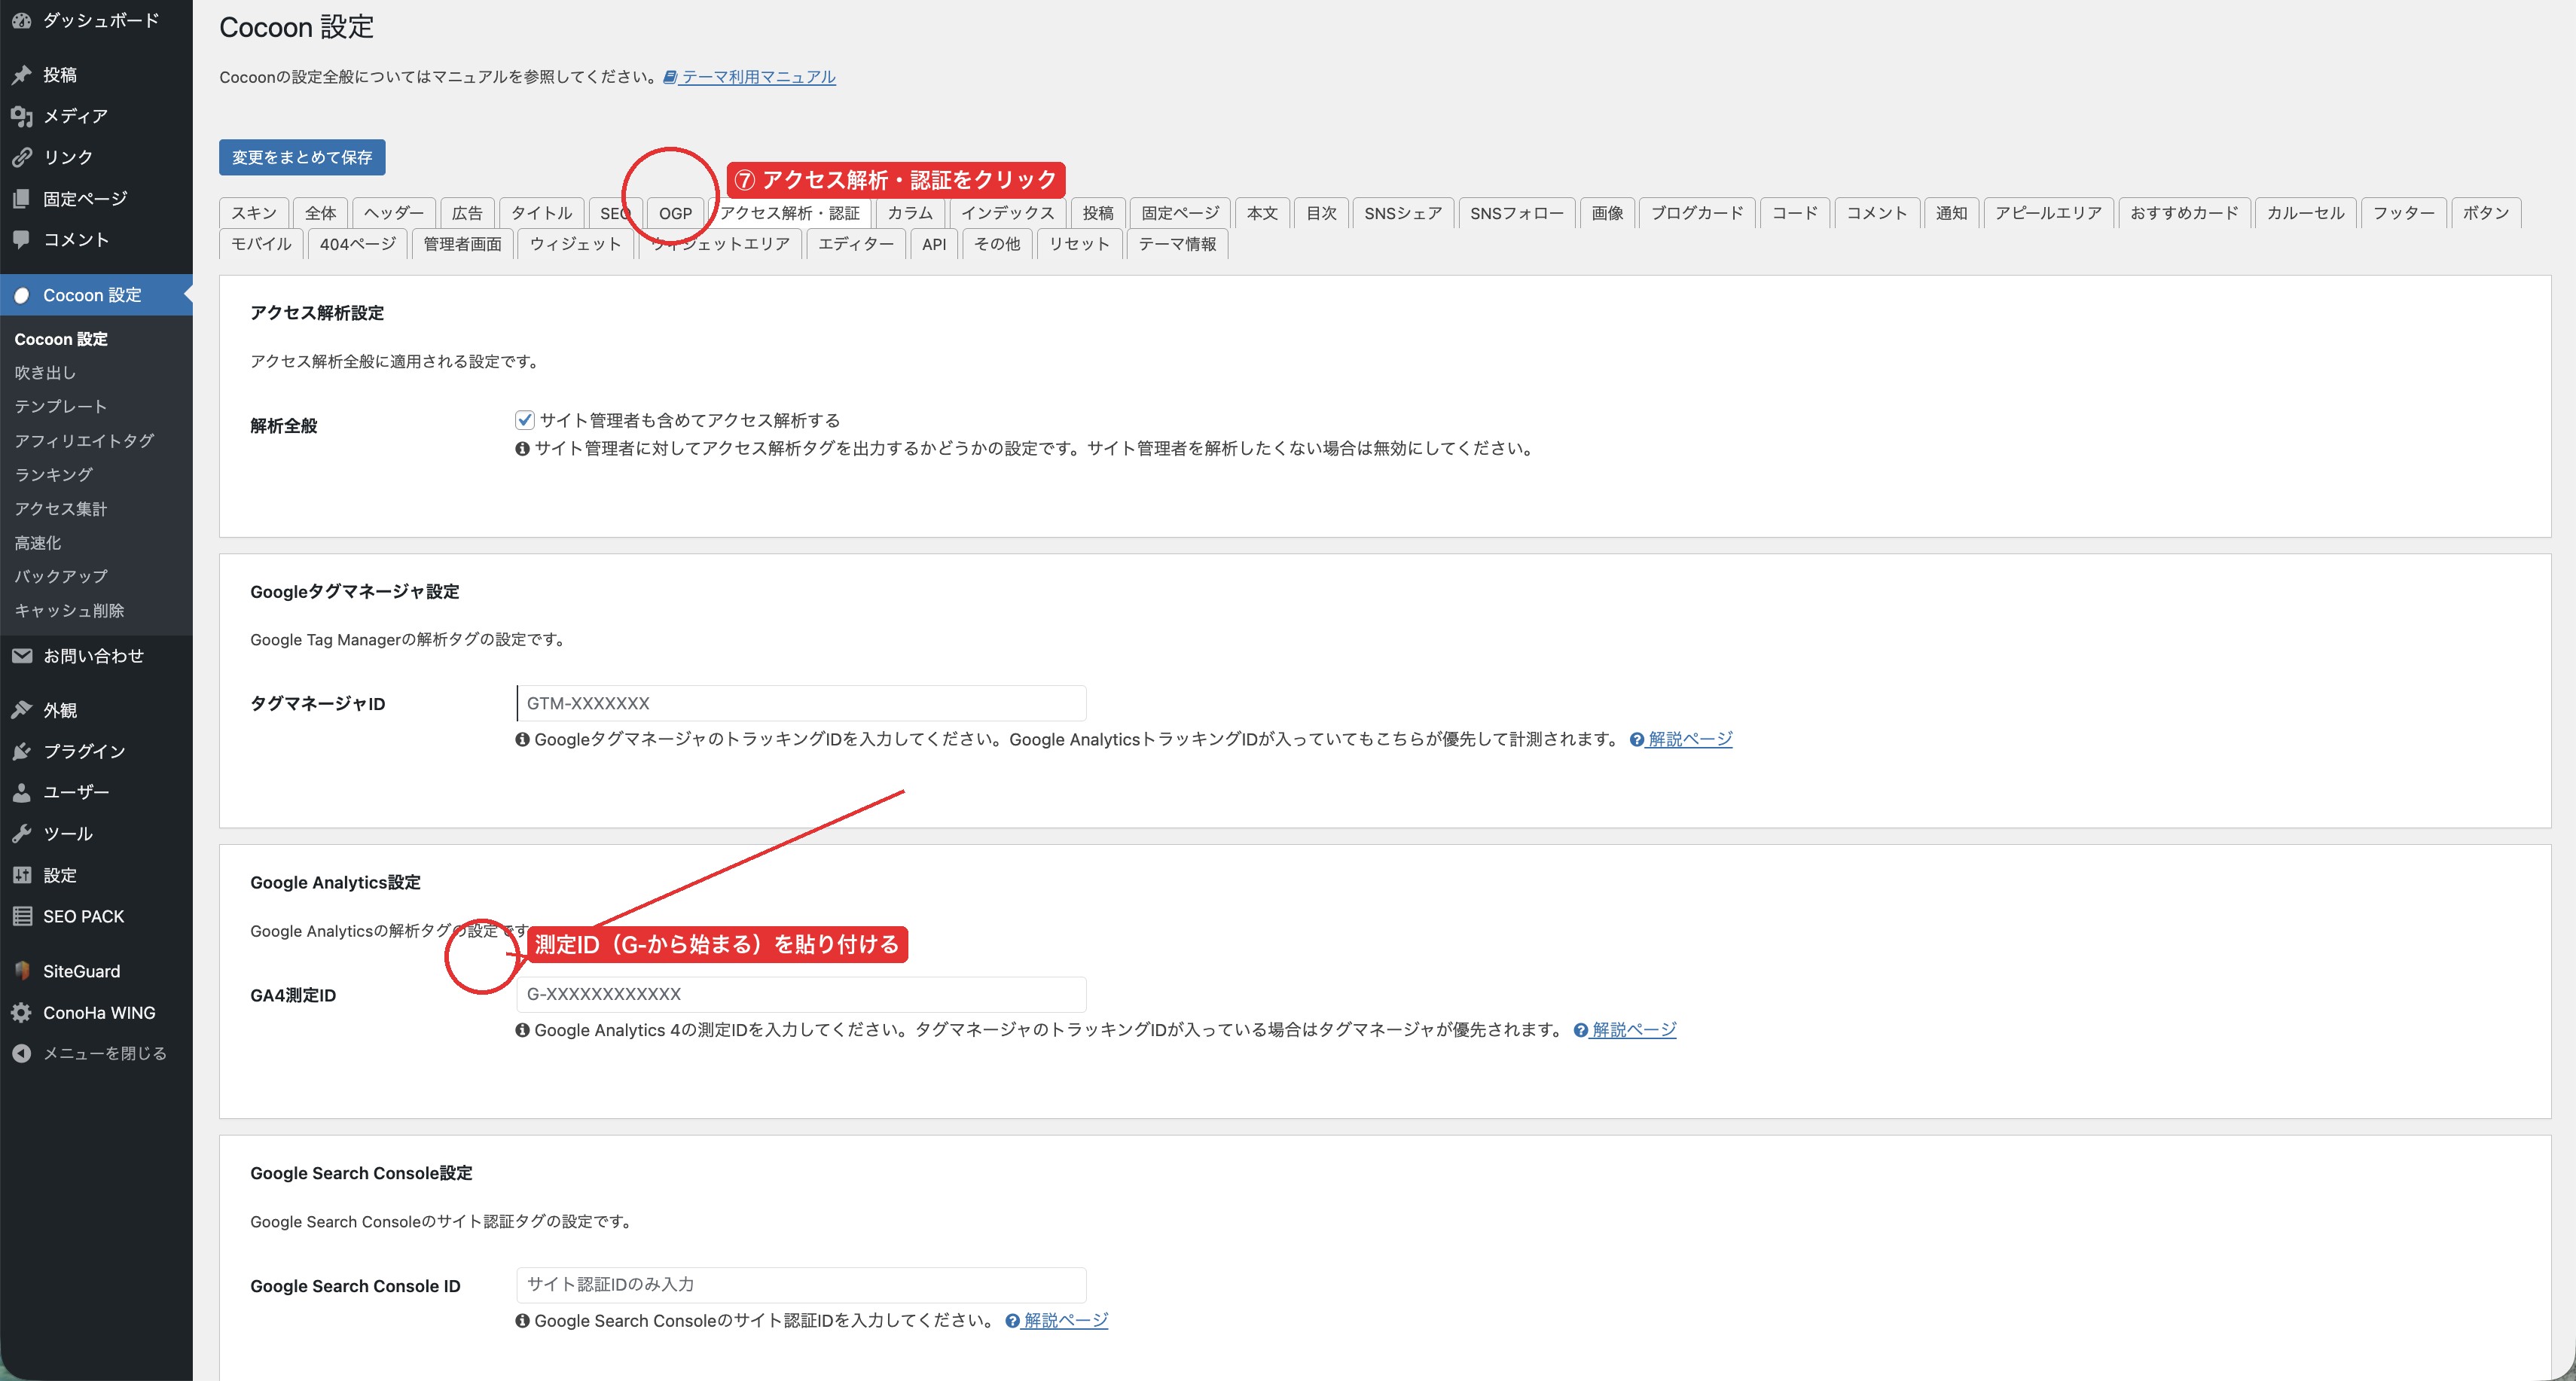This screenshot has height=1381, width=2576.
Task: Select the ブログカード tab
Action: 1697,213
